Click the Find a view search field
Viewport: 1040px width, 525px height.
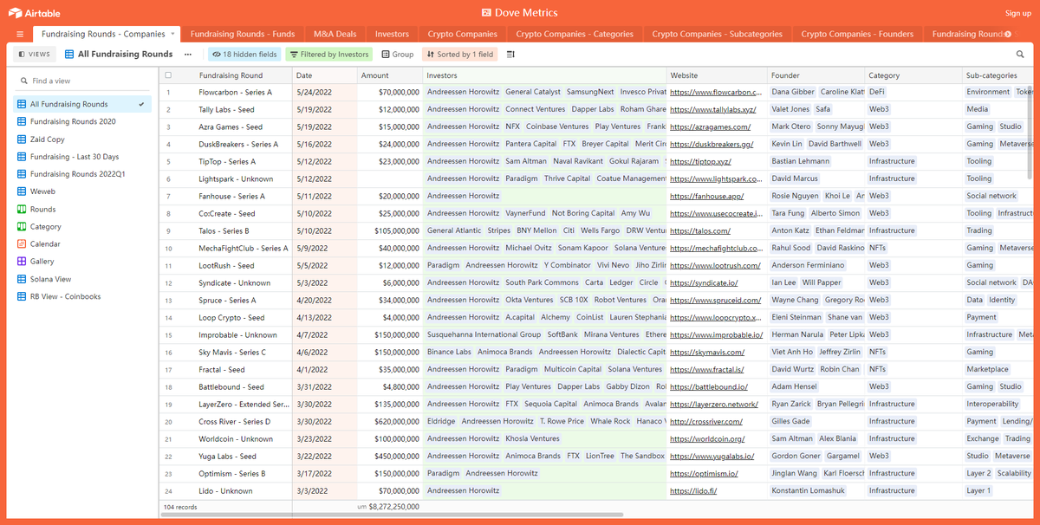tap(83, 81)
